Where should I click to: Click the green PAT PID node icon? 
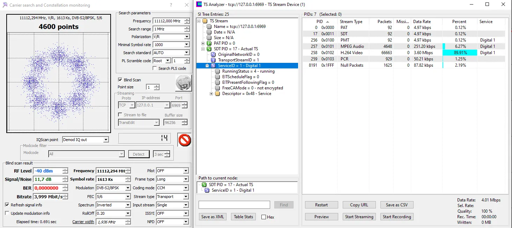(209, 43)
